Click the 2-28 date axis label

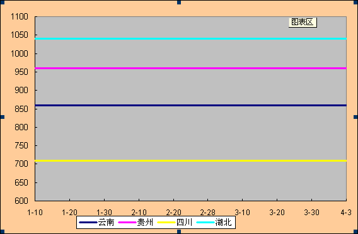pos(208,213)
